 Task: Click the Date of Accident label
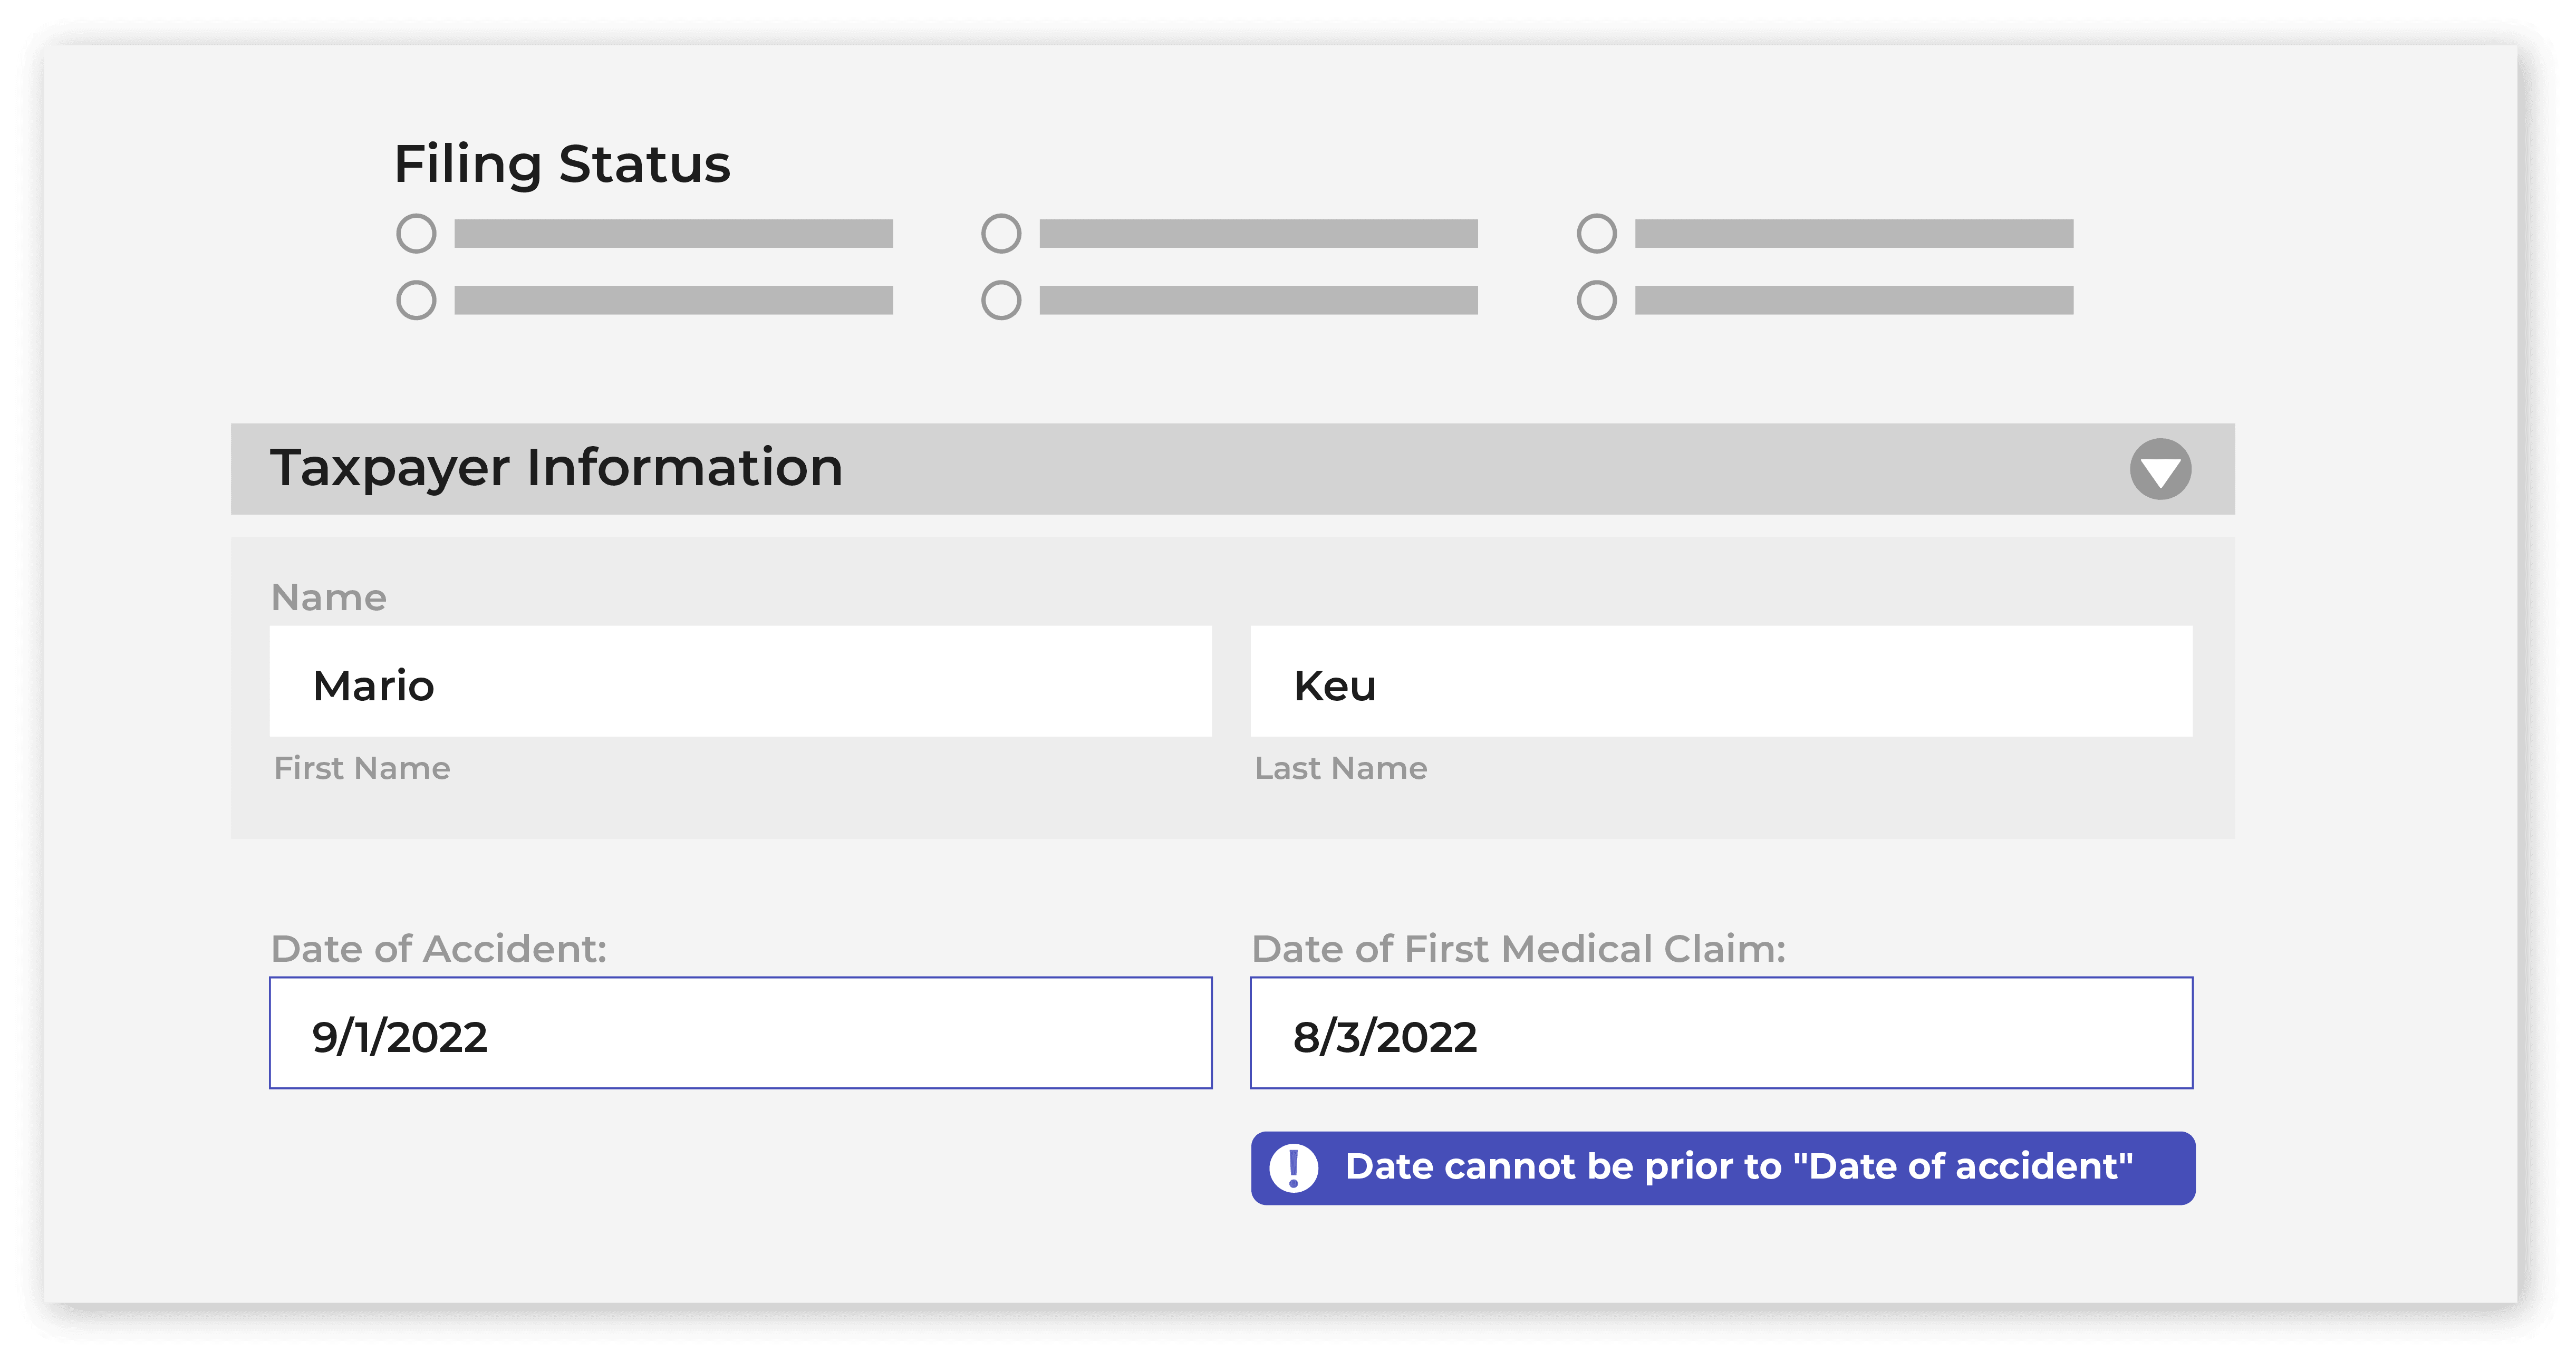tap(439, 949)
